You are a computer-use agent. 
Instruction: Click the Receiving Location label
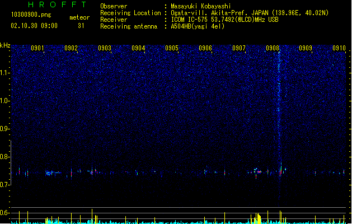point(130,13)
